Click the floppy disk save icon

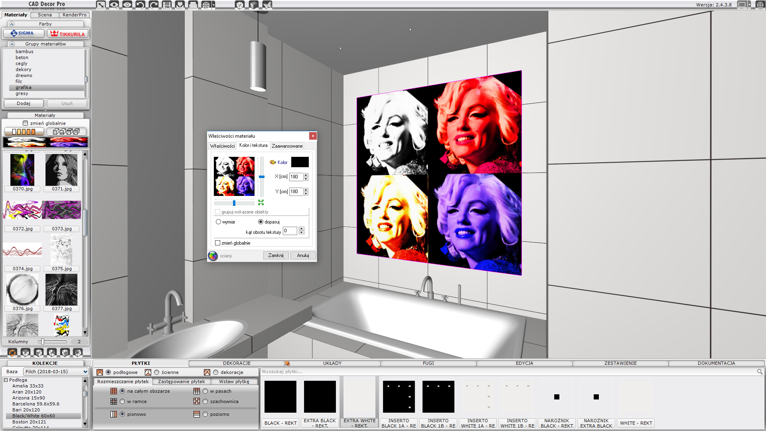click(167, 5)
